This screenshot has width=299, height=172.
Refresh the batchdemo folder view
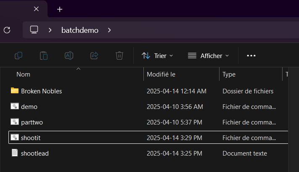[x=7, y=30]
